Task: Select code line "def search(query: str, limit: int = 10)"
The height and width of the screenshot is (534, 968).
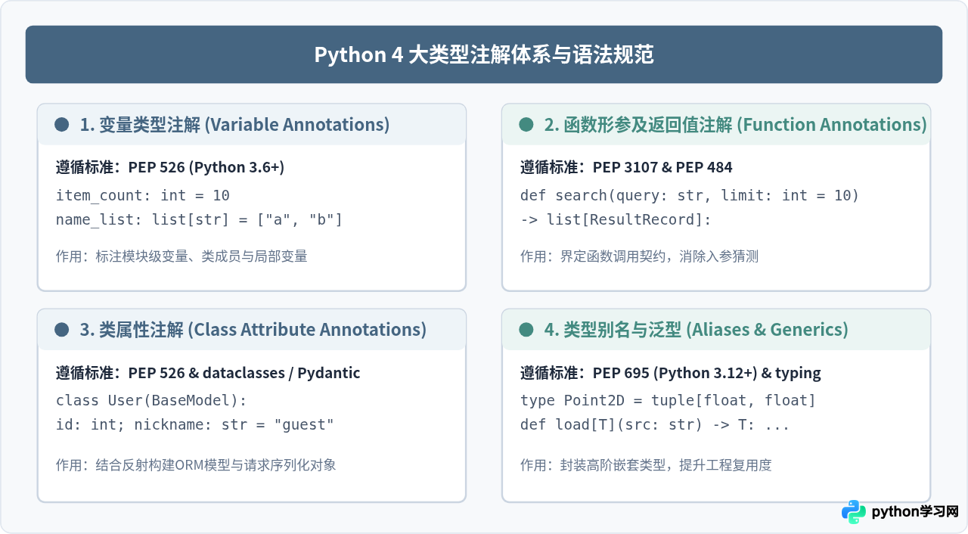Action: 690,196
